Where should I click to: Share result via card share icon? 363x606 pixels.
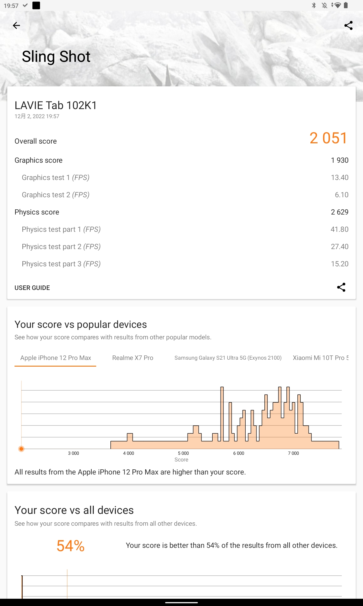(341, 287)
